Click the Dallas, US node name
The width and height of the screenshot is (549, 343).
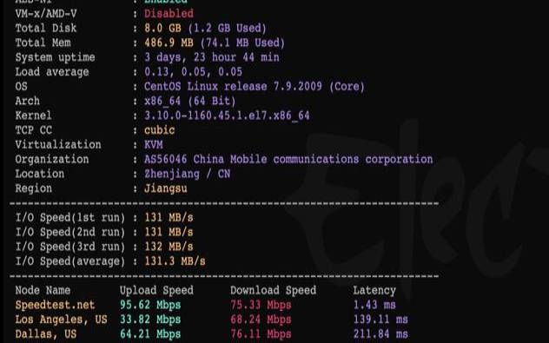tap(46, 334)
